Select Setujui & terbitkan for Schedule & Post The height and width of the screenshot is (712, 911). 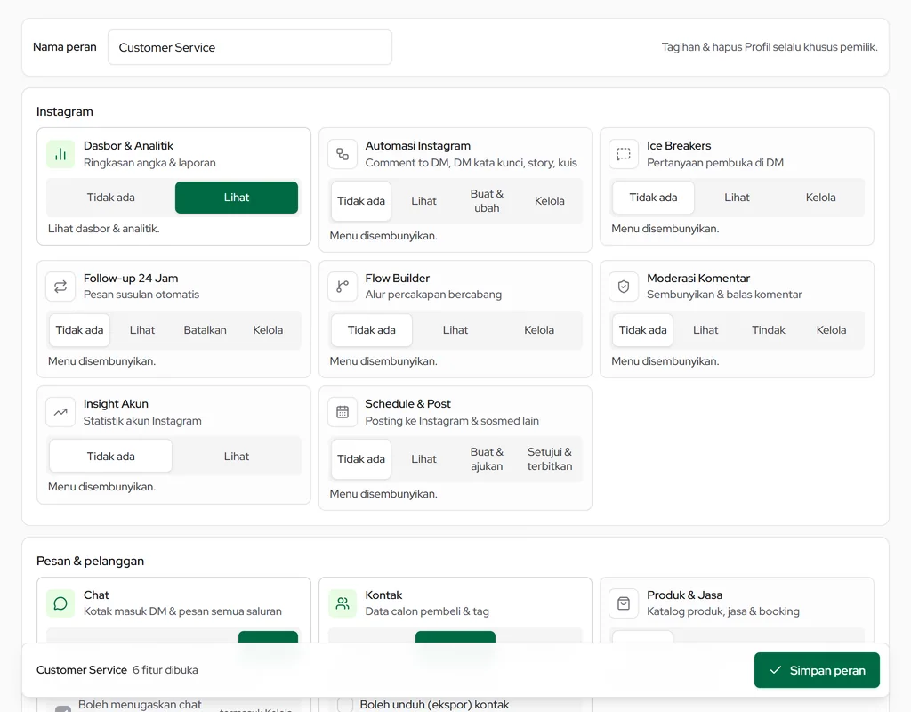[550, 459]
